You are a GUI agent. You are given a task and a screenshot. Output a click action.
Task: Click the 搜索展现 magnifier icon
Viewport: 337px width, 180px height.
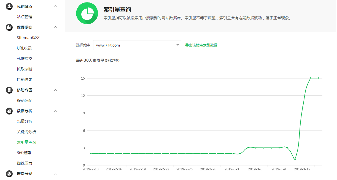(x=9, y=173)
